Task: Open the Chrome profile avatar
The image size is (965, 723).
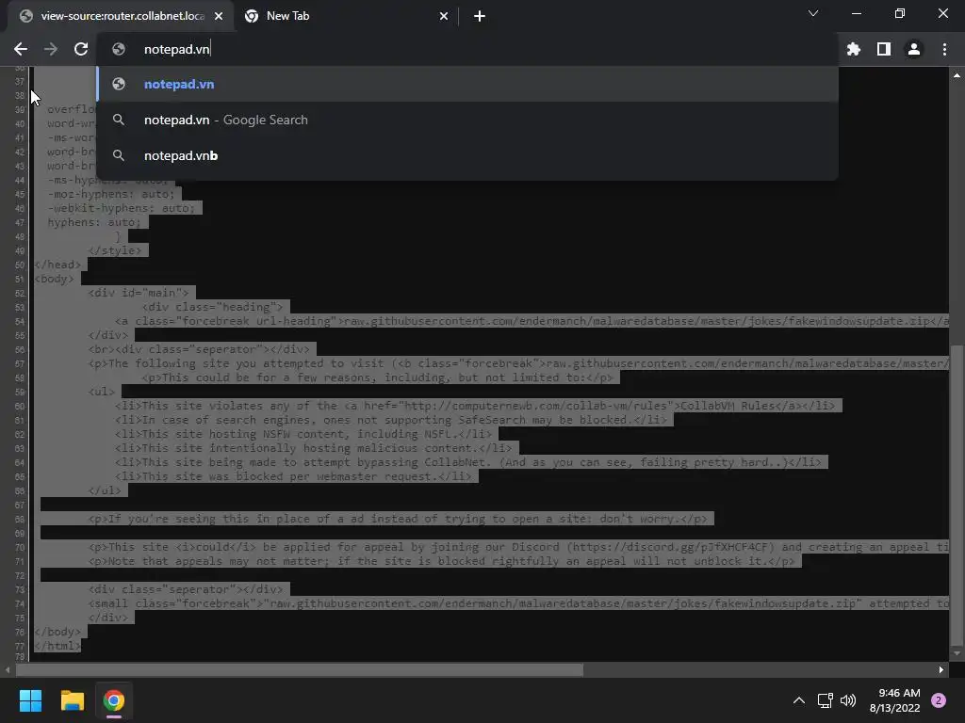Action: click(914, 49)
